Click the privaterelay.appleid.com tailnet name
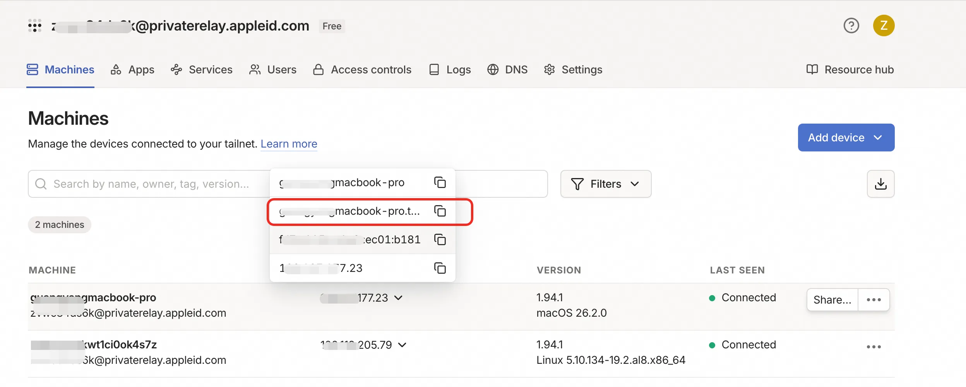 180,26
